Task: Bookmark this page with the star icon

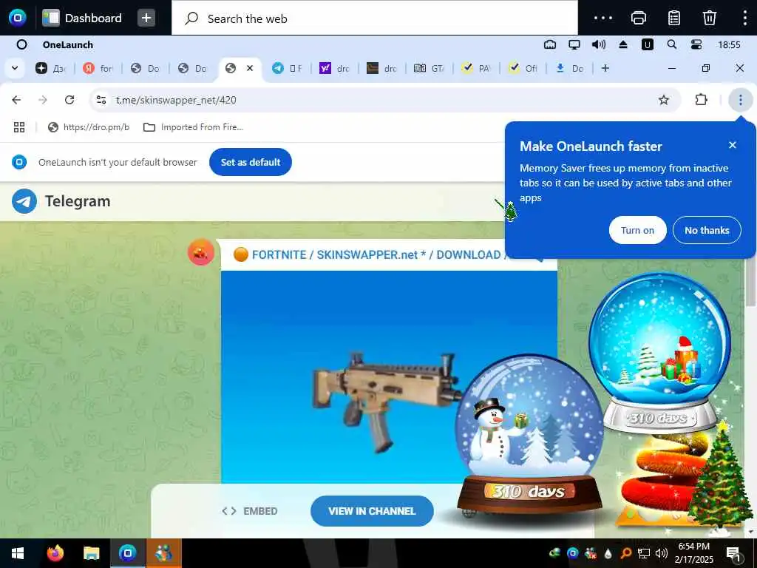Action: point(664,100)
